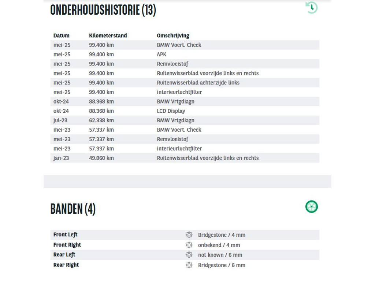The image size is (375, 281).
Task: Click the Kilometerstand column header
Action: pyautogui.click(x=108, y=35)
